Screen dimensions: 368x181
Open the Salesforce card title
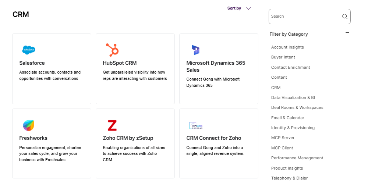point(32,63)
